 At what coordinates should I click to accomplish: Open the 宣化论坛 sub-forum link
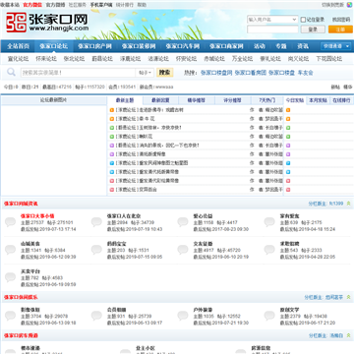19,59
